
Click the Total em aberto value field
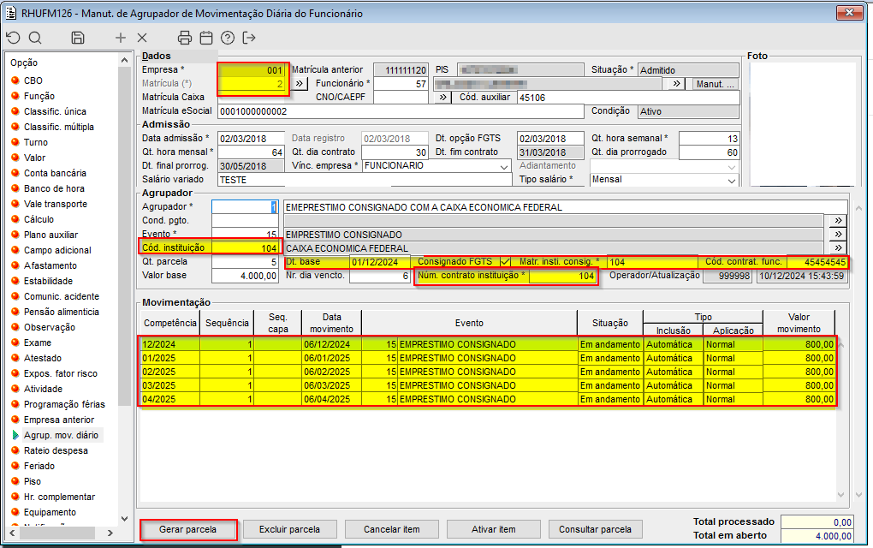[x=817, y=536]
